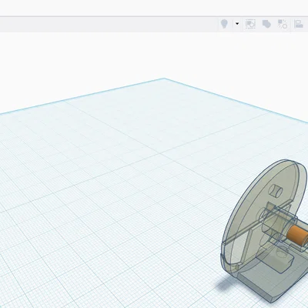Select the small cylindrical hole in the disc
Image resolution: width=308 pixels, height=308 pixels.
pos(276,191)
